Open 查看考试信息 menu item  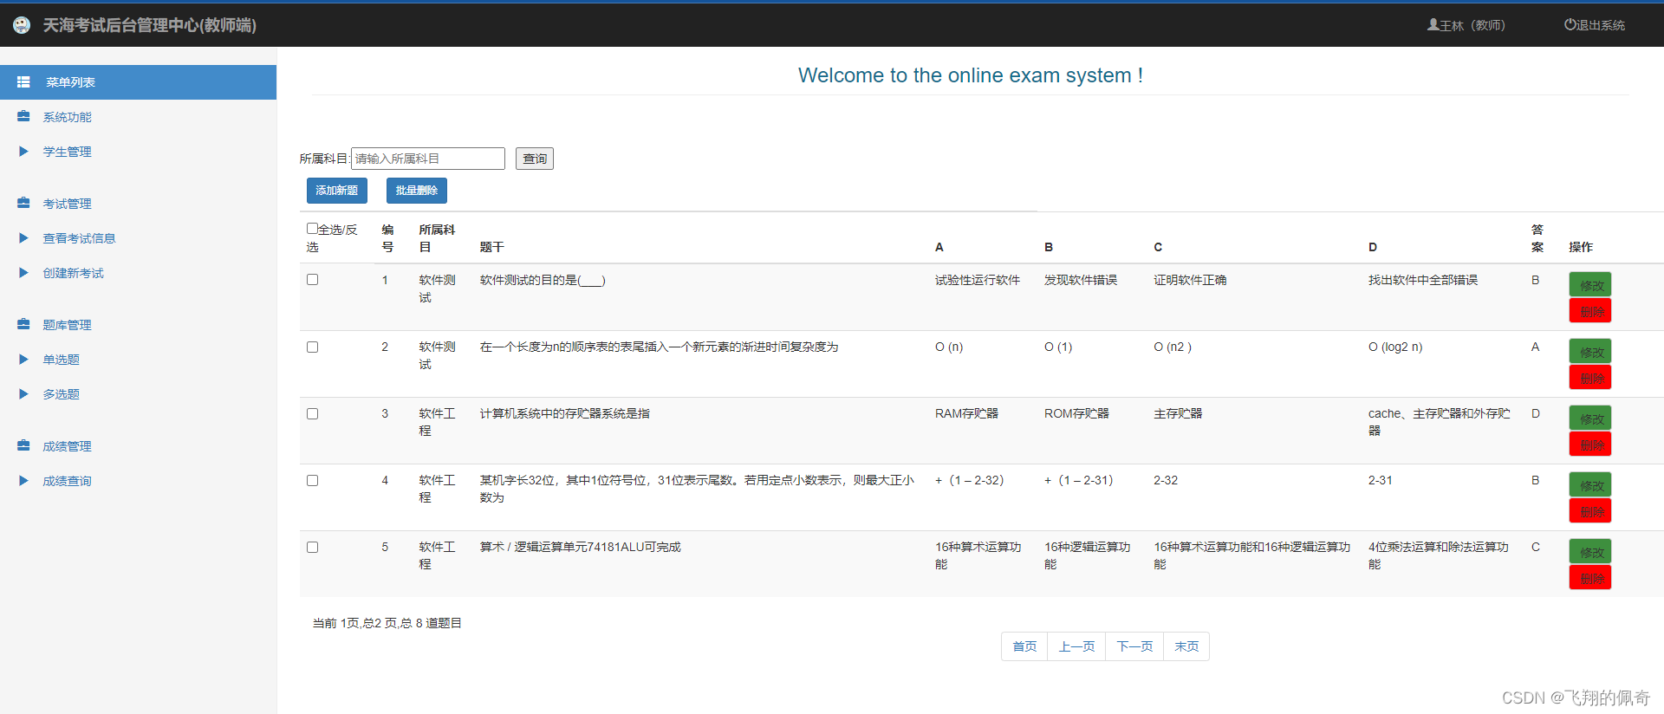click(x=79, y=238)
